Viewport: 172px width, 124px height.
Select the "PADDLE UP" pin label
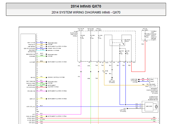[x=32, y=45]
